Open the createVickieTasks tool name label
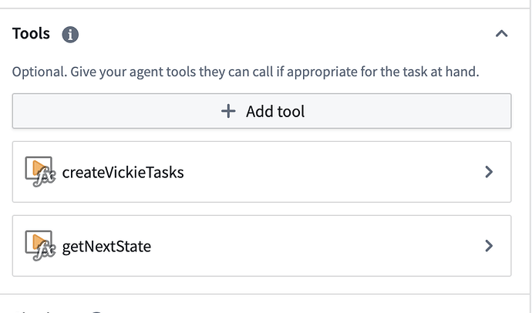Image resolution: width=532 pixels, height=313 pixels. [123, 172]
